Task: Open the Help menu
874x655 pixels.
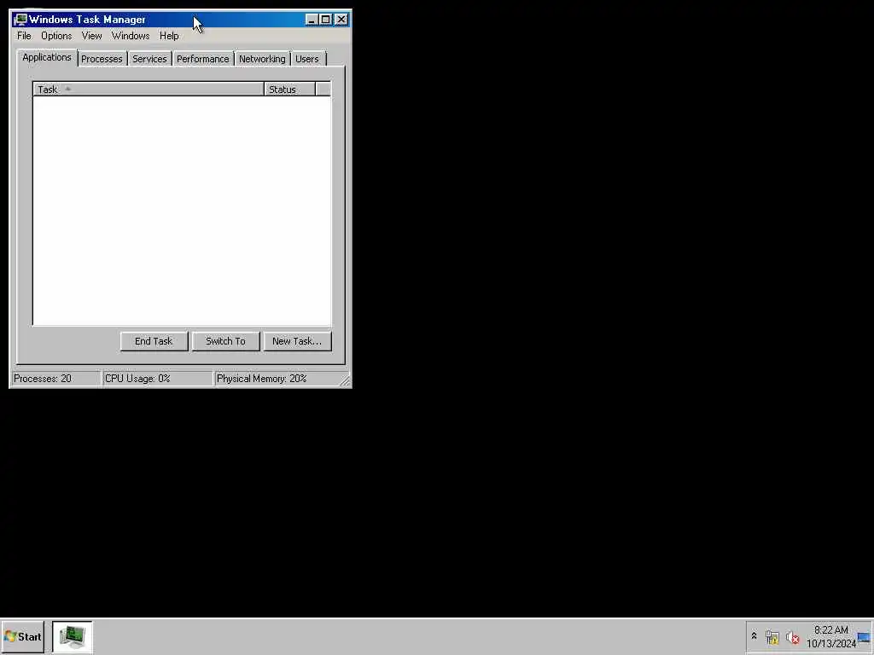Action: (169, 36)
